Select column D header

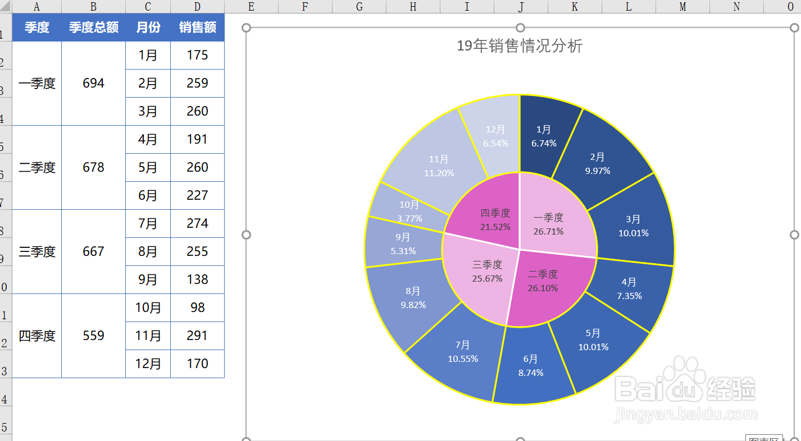point(198,7)
